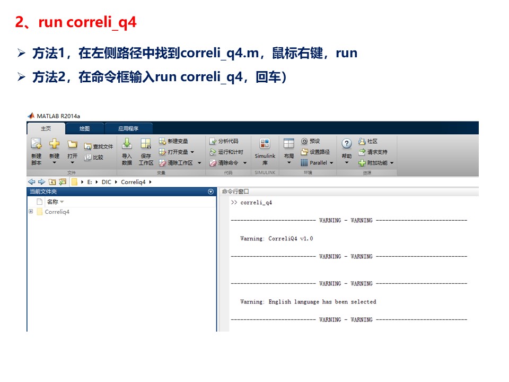Click Save Workspace (保存工作区) icon

146,144
